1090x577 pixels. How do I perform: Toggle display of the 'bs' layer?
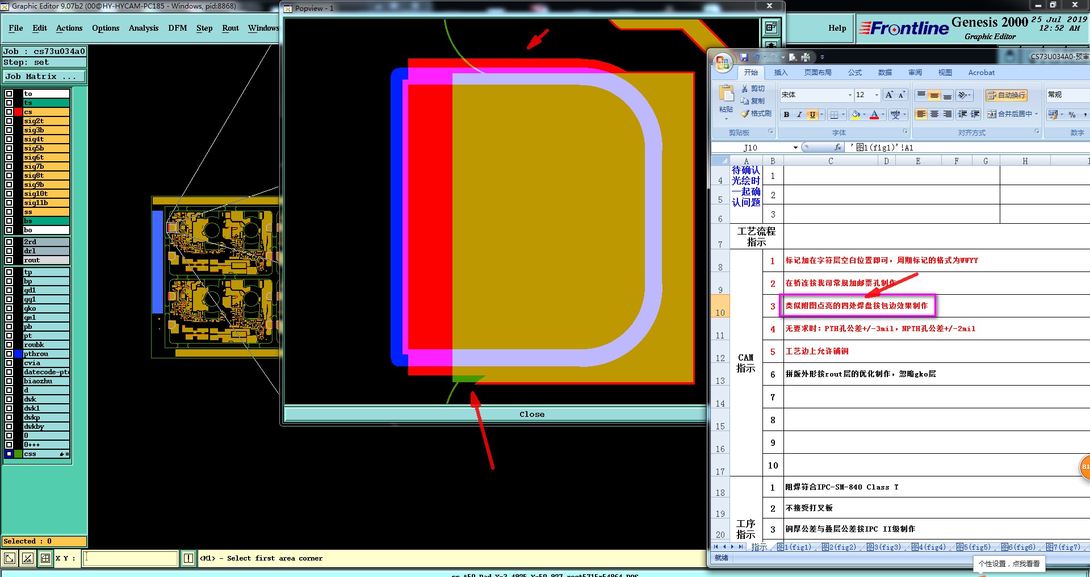click(x=9, y=221)
